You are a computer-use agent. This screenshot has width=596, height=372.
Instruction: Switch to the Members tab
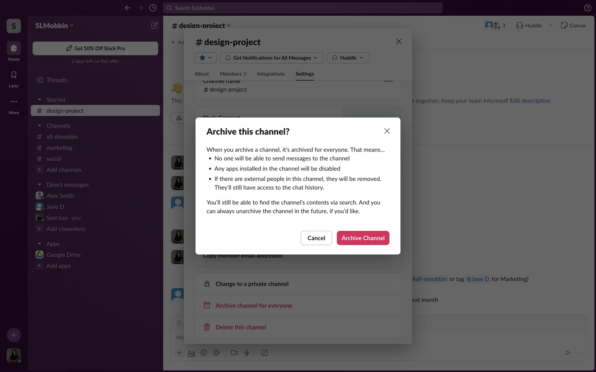233,74
